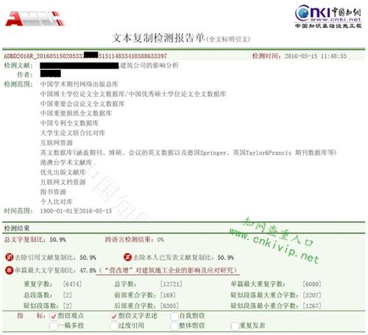Click the www.cnki.net URL in the logo
This screenshot has width=368, height=335.
pyautogui.click(x=336, y=19)
